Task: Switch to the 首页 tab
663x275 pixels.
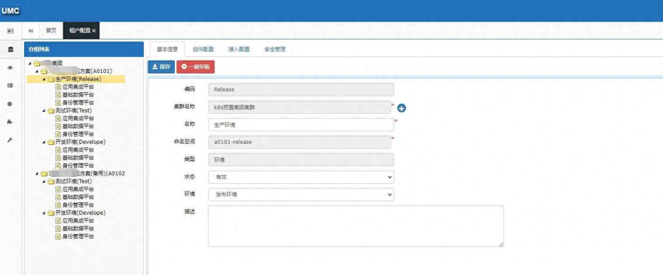Action: 51,31
